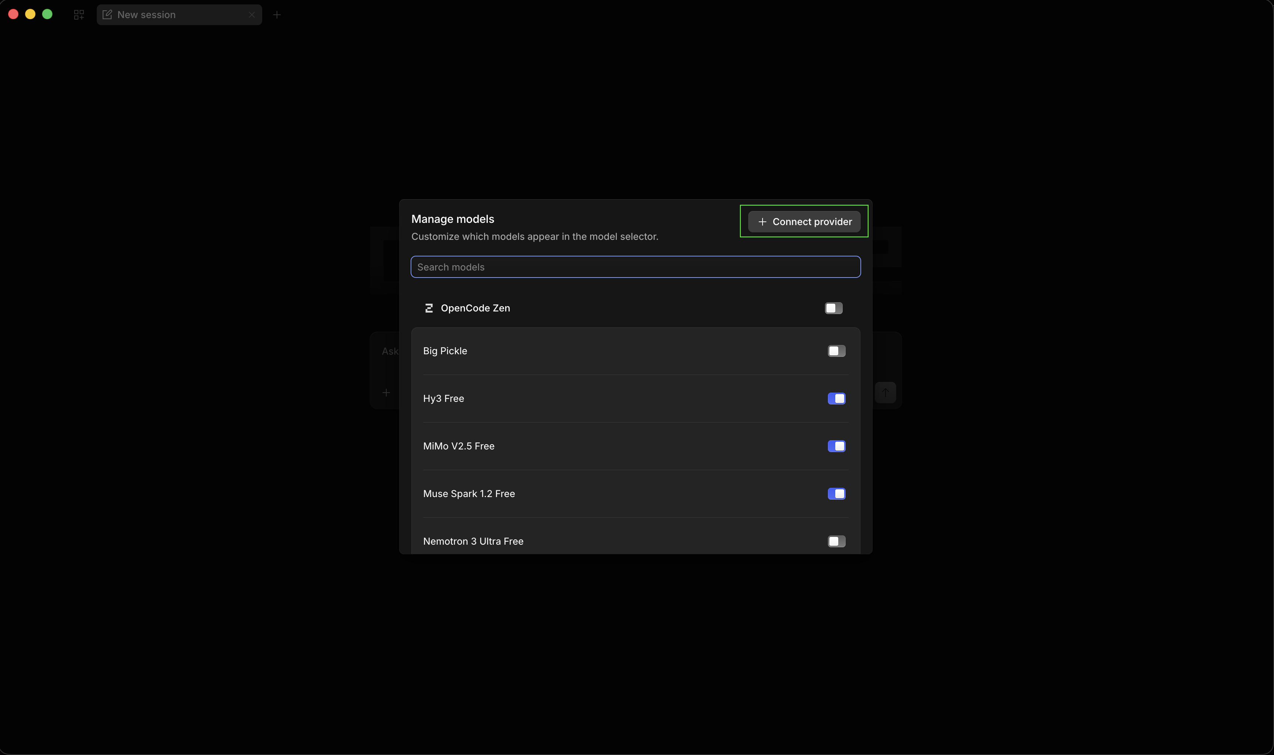Toggle the OpenCode Zen provider switch
This screenshot has height=755, width=1274.
click(833, 308)
